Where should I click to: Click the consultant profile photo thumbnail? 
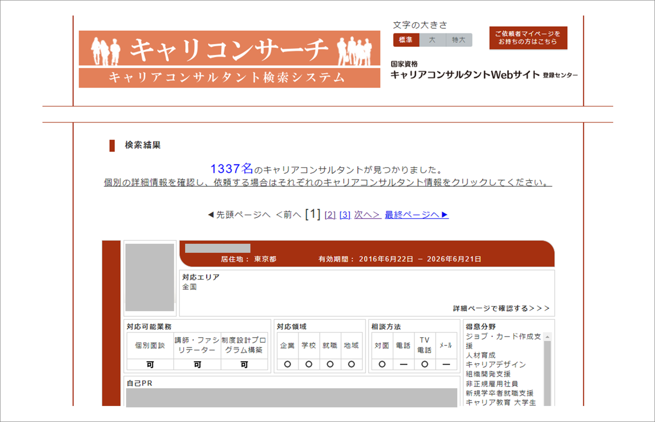tap(150, 277)
